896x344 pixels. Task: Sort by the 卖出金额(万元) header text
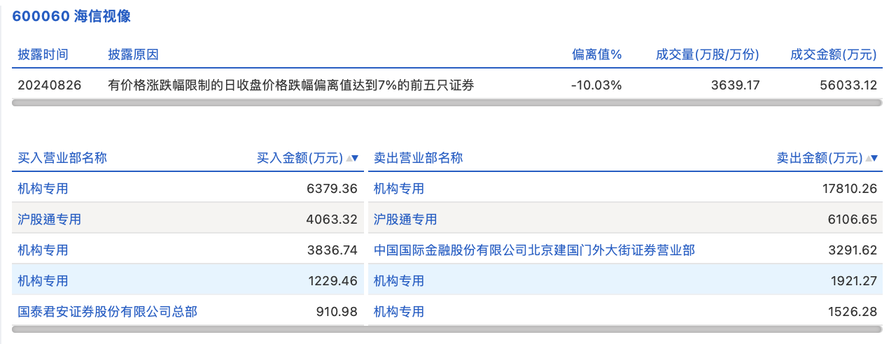(819, 158)
